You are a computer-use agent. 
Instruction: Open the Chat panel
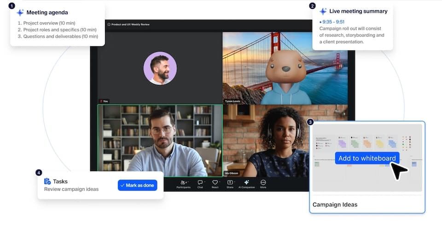pos(200,184)
